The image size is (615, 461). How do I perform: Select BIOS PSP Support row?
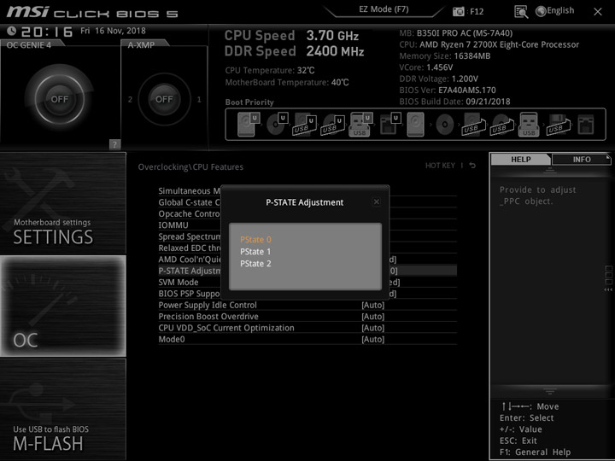pyautogui.click(x=190, y=293)
